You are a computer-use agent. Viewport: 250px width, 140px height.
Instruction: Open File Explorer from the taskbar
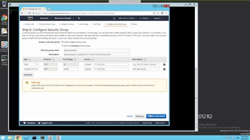tap(10, 138)
